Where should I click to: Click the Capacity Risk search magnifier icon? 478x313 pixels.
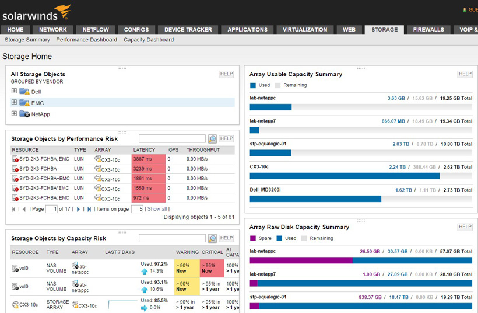(x=212, y=238)
